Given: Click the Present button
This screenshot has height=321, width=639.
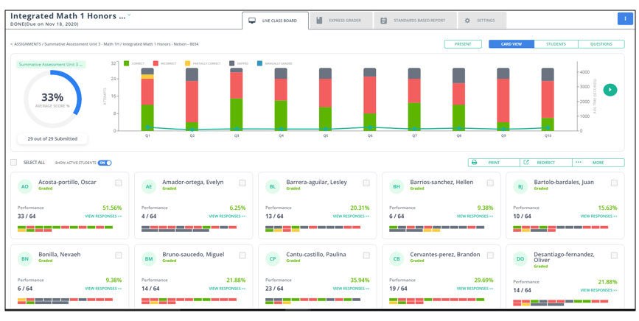Looking at the screenshot, I should pos(463,44).
